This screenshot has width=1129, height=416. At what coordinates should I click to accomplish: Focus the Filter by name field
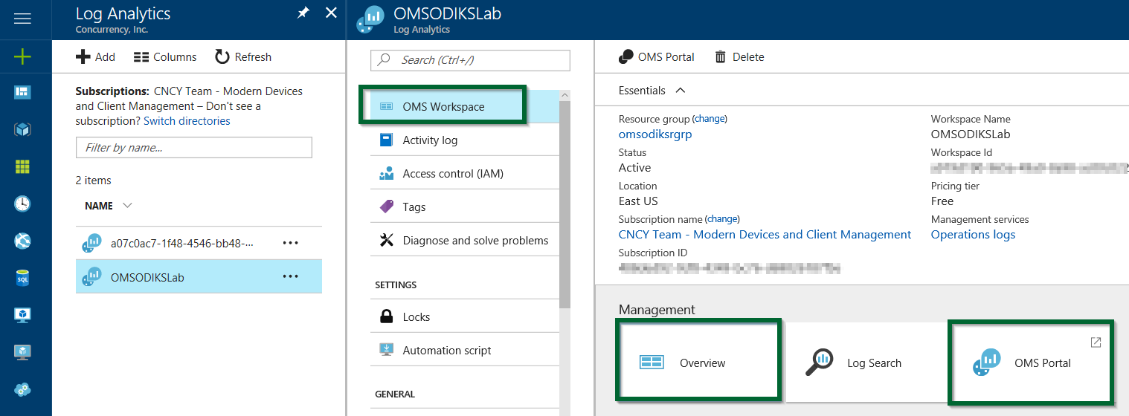(194, 148)
